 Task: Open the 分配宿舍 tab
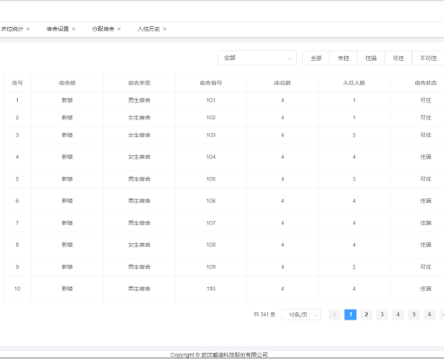tap(103, 29)
